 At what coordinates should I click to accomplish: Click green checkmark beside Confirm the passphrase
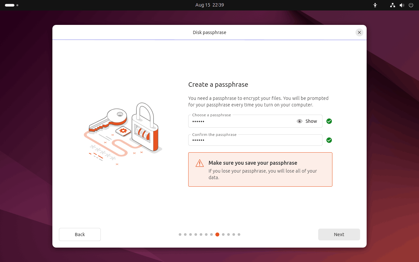[x=329, y=140]
